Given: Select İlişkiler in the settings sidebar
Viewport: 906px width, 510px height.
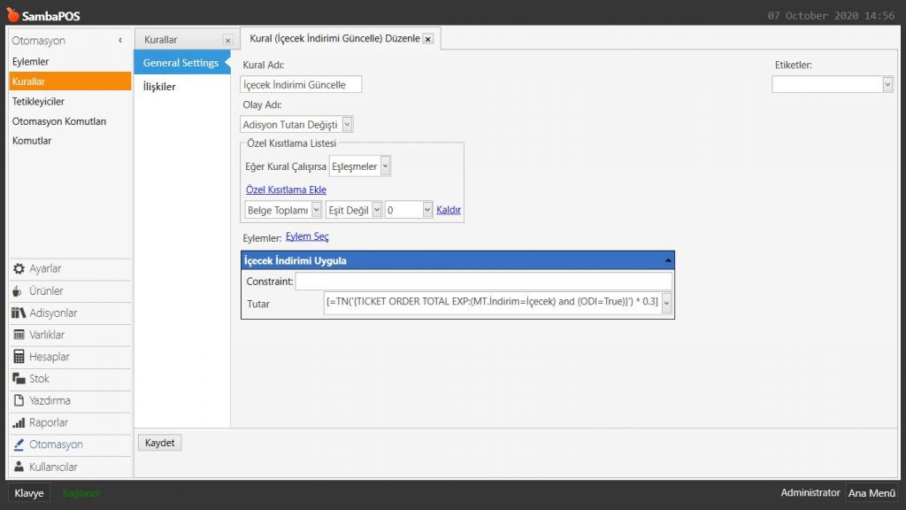Looking at the screenshot, I should [x=159, y=87].
